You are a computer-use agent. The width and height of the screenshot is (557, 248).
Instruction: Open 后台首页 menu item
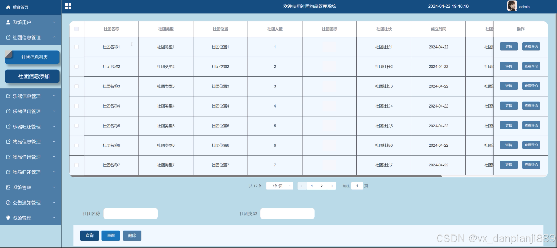pyautogui.click(x=31, y=7)
